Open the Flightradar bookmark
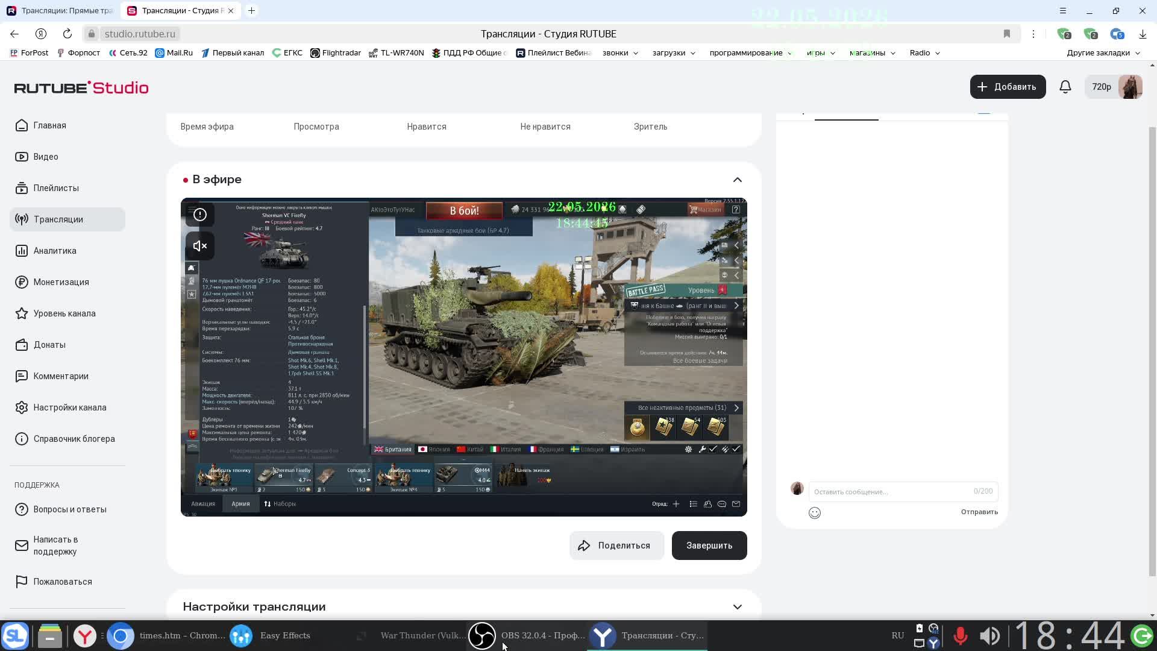Screen dimensions: 1157x651 [336, 53]
